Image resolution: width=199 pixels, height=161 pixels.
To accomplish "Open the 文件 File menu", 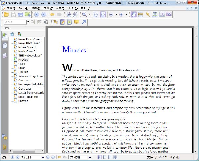I will point(11,8).
